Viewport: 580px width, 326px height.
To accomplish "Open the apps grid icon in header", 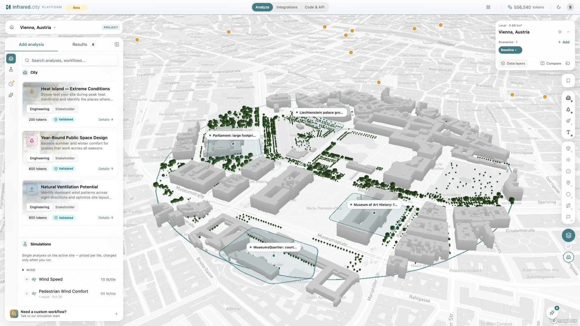I will (x=488, y=7).
